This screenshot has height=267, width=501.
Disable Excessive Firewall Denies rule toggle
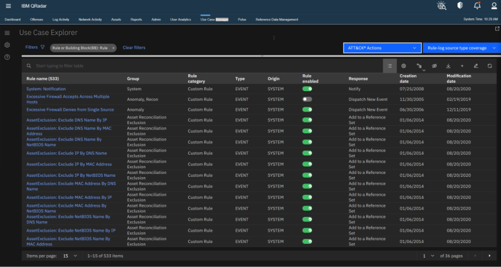[x=307, y=110]
